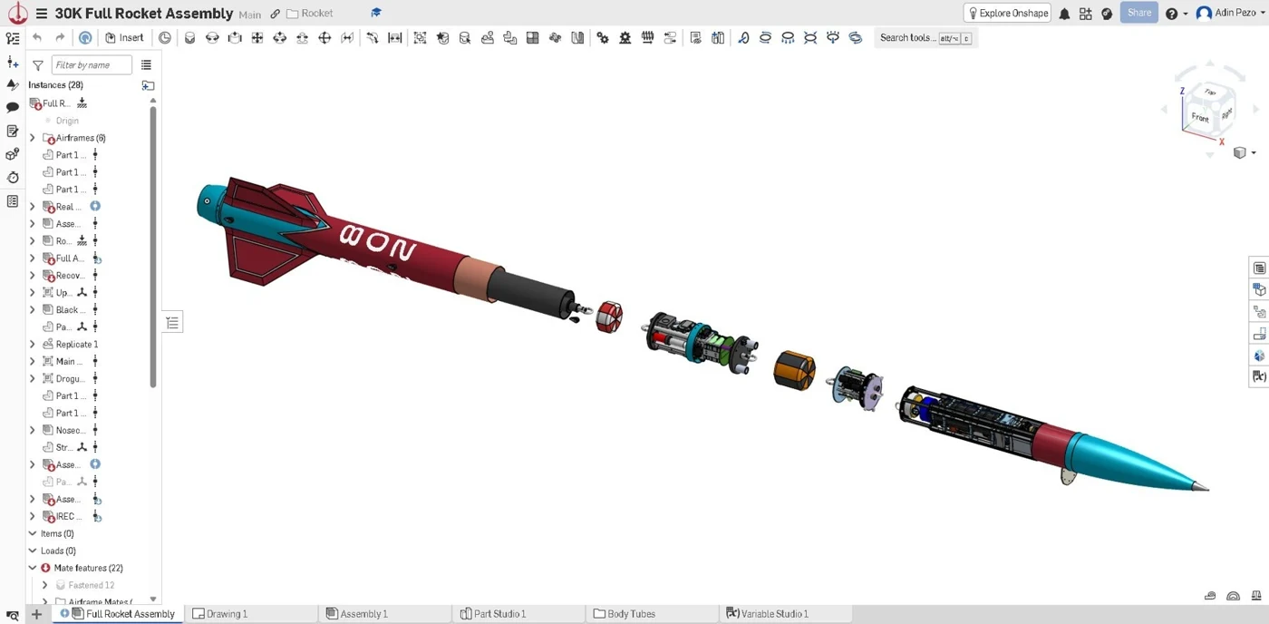Select the Fastened mate tool

pos(189,38)
